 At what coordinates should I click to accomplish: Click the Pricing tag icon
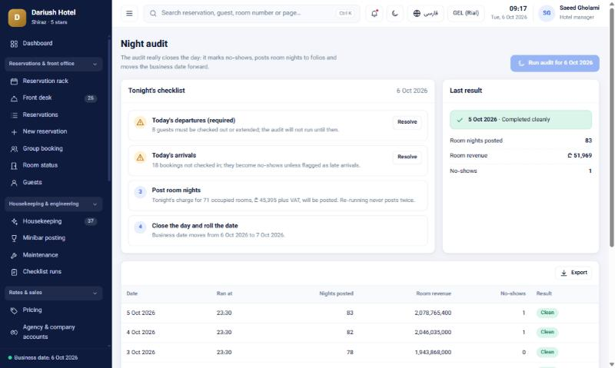click(14, 310)
